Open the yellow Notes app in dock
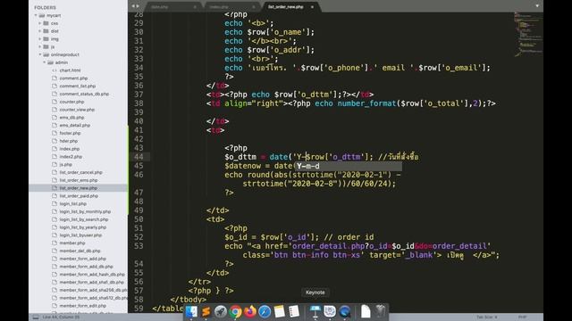Screen dimensions: 572x321 pyautogui.click(x=279, y=312)
